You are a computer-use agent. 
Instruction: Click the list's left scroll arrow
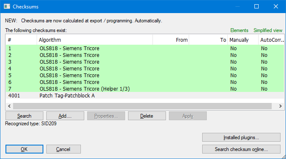(9, 106)
